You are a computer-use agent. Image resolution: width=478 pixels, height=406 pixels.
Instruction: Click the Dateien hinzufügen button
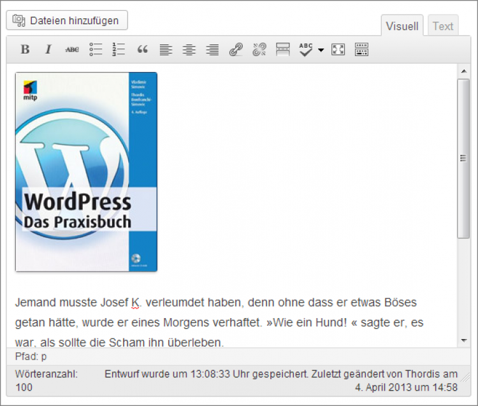point(67,20)
